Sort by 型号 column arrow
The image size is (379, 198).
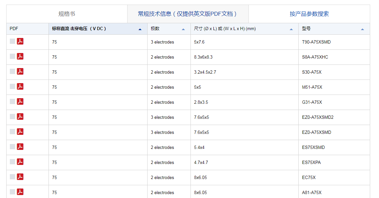pos(362,29)
